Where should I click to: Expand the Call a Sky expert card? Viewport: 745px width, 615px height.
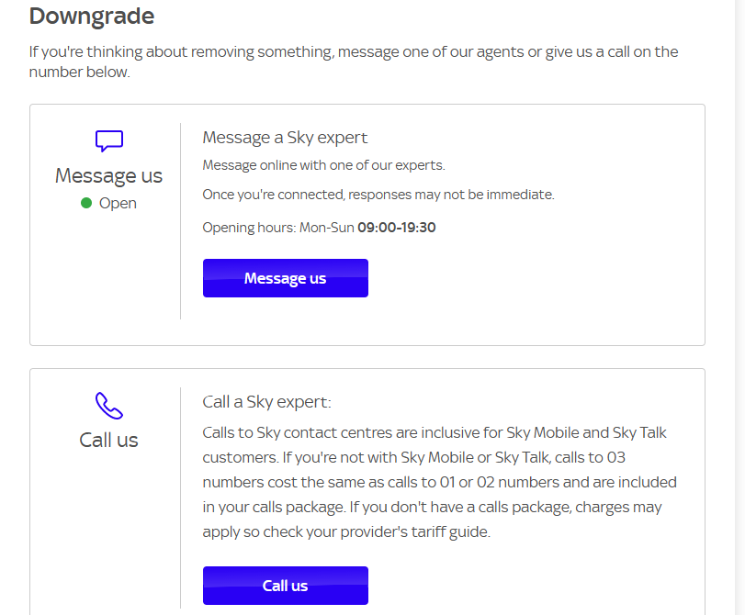click(267, 401)
